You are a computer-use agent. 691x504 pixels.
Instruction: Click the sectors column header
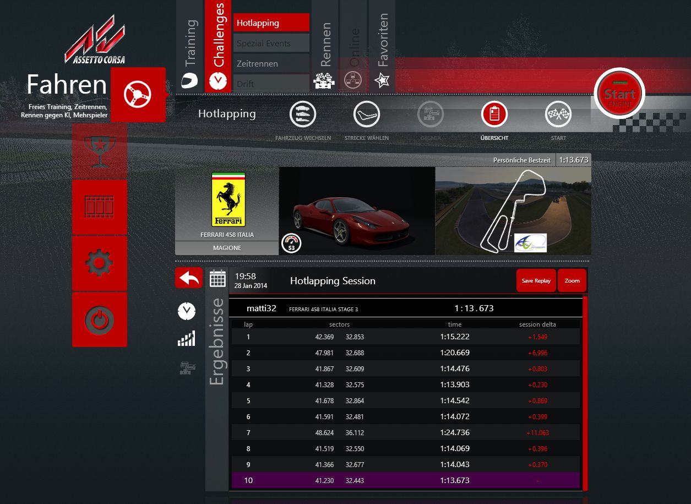click(x=340, y=324)
